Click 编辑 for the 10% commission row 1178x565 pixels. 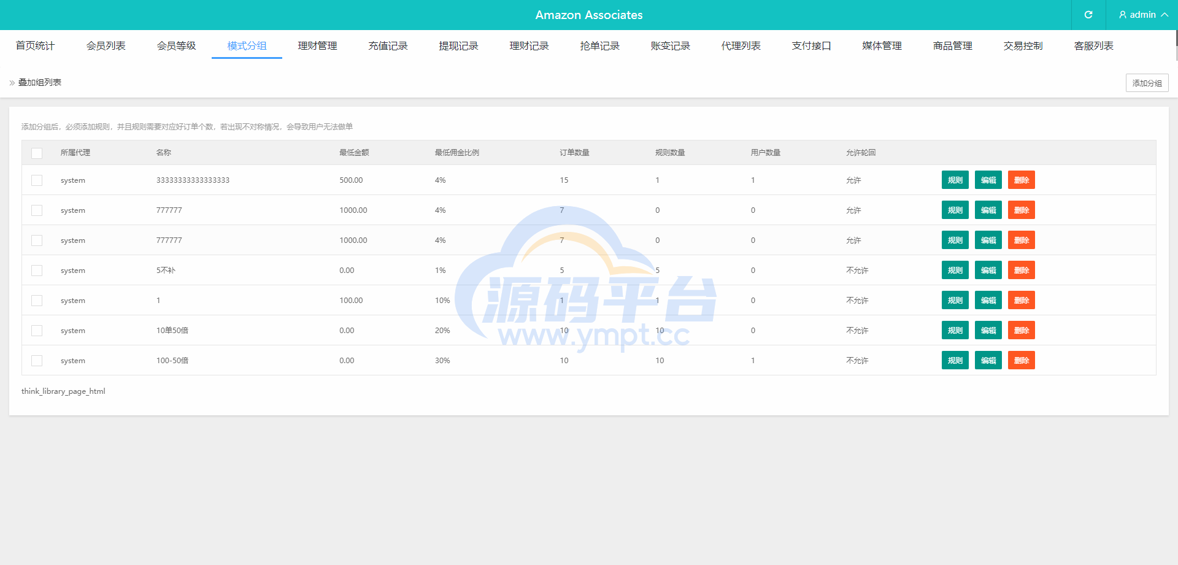pyautogui.click(x=988, y=300)
